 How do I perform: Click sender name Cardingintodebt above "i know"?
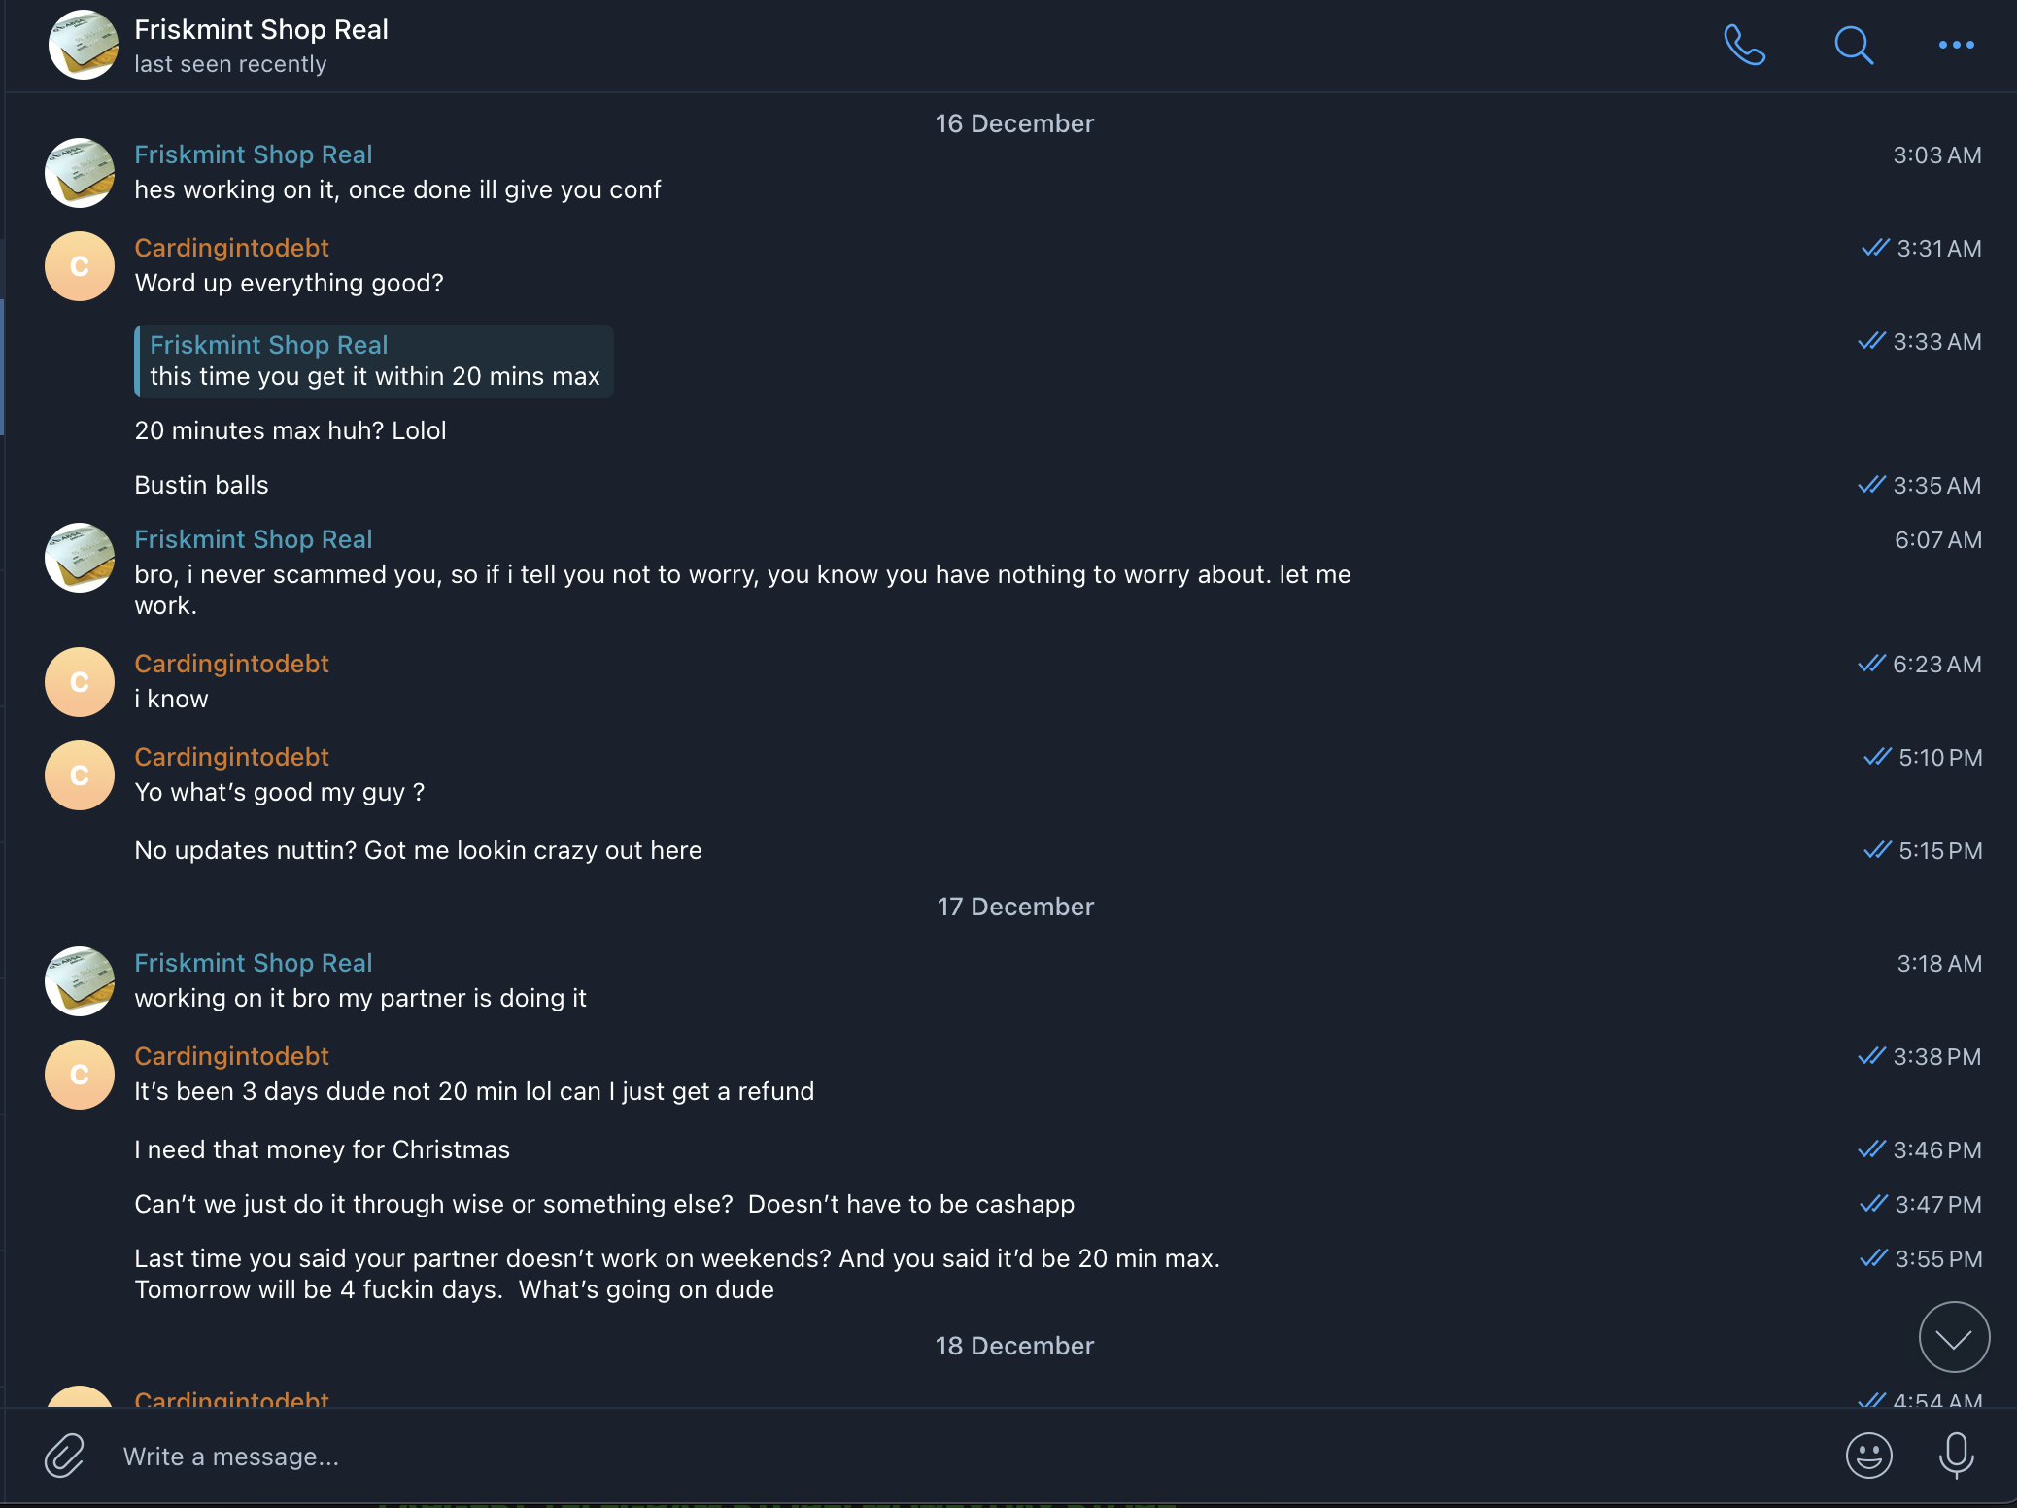click(x=231, y=664)
